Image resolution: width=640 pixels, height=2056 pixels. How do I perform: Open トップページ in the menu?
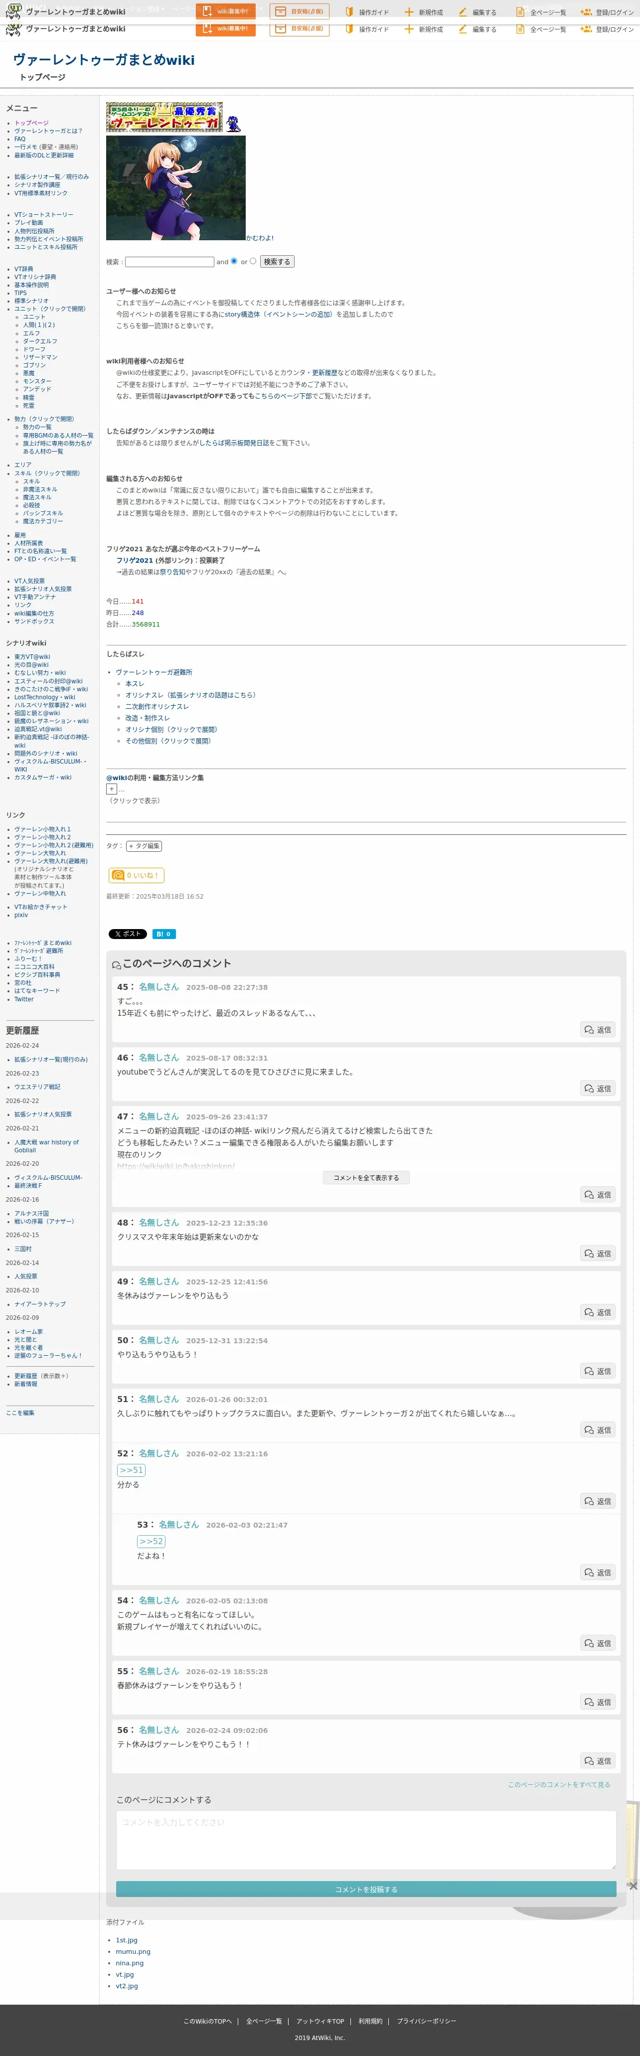(31, 123)
